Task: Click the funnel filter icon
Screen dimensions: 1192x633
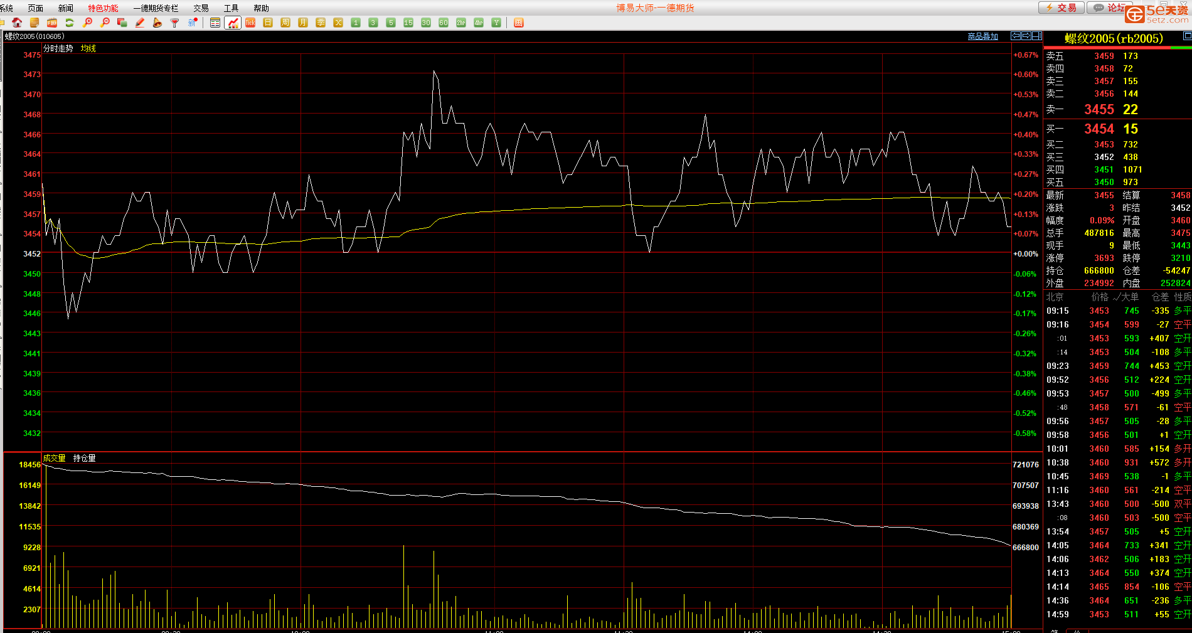Action: click(175, 23)
